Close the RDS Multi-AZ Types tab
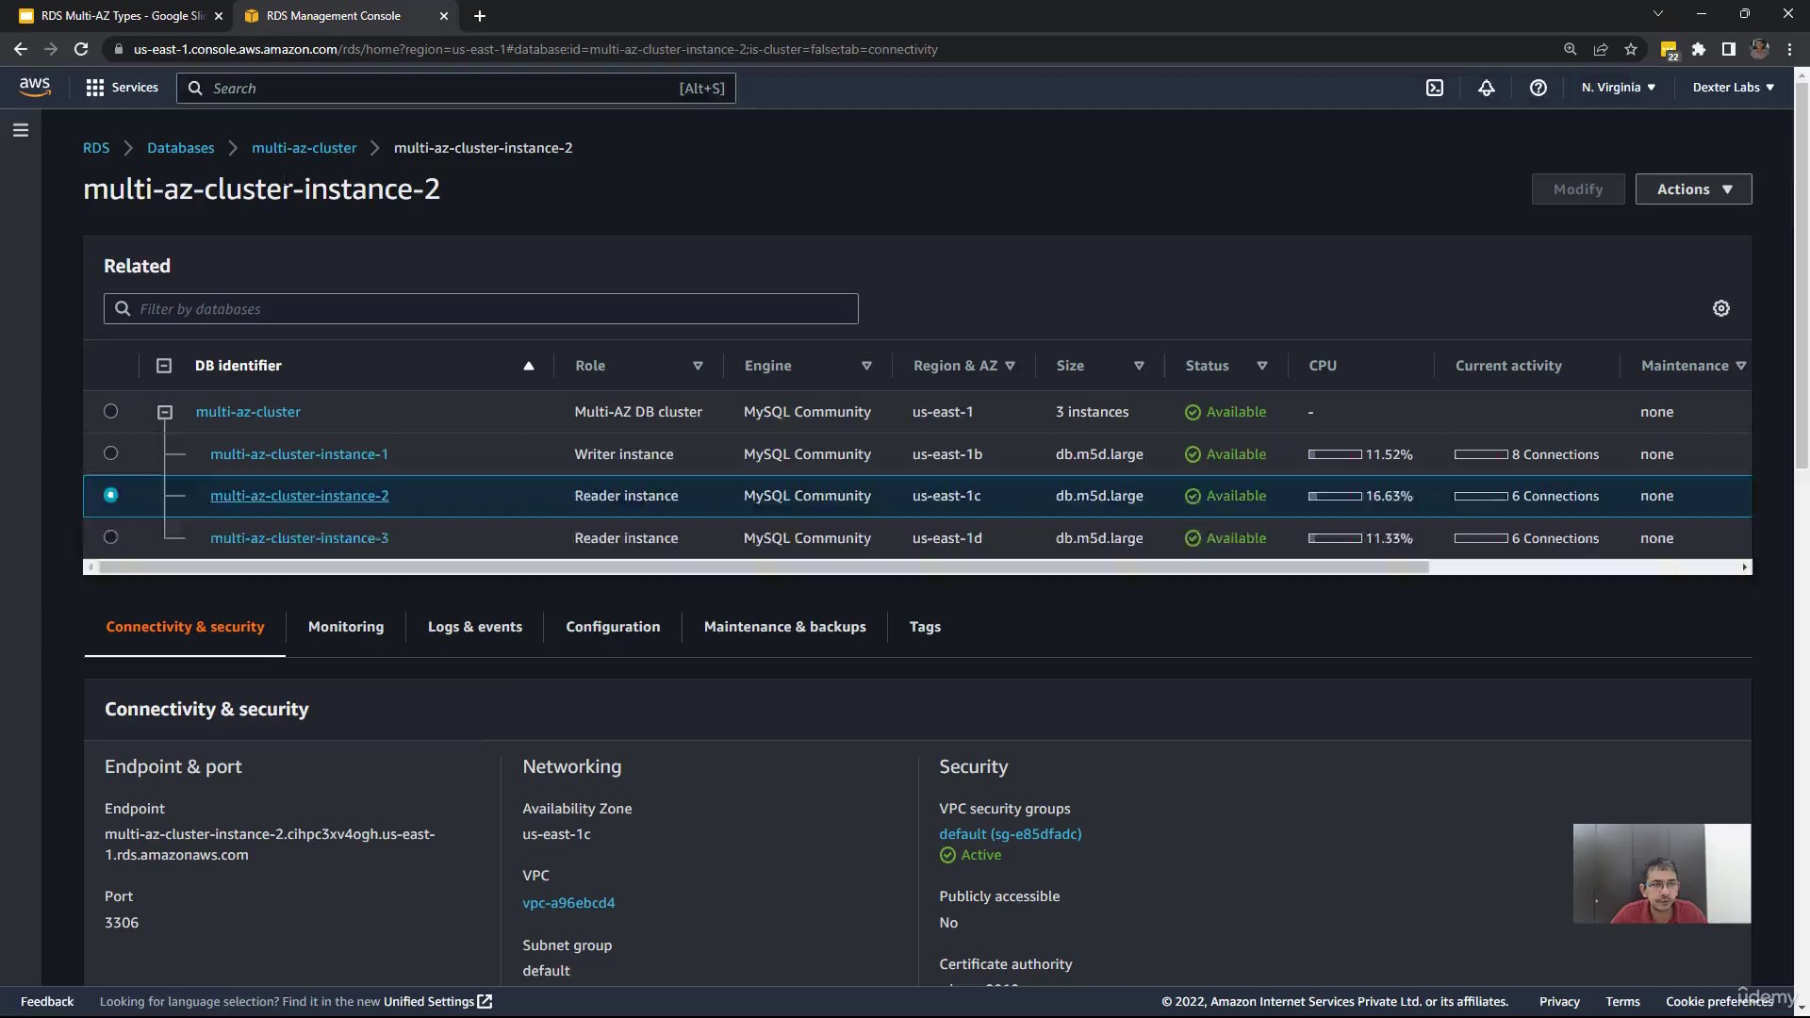 coord(219,16)
